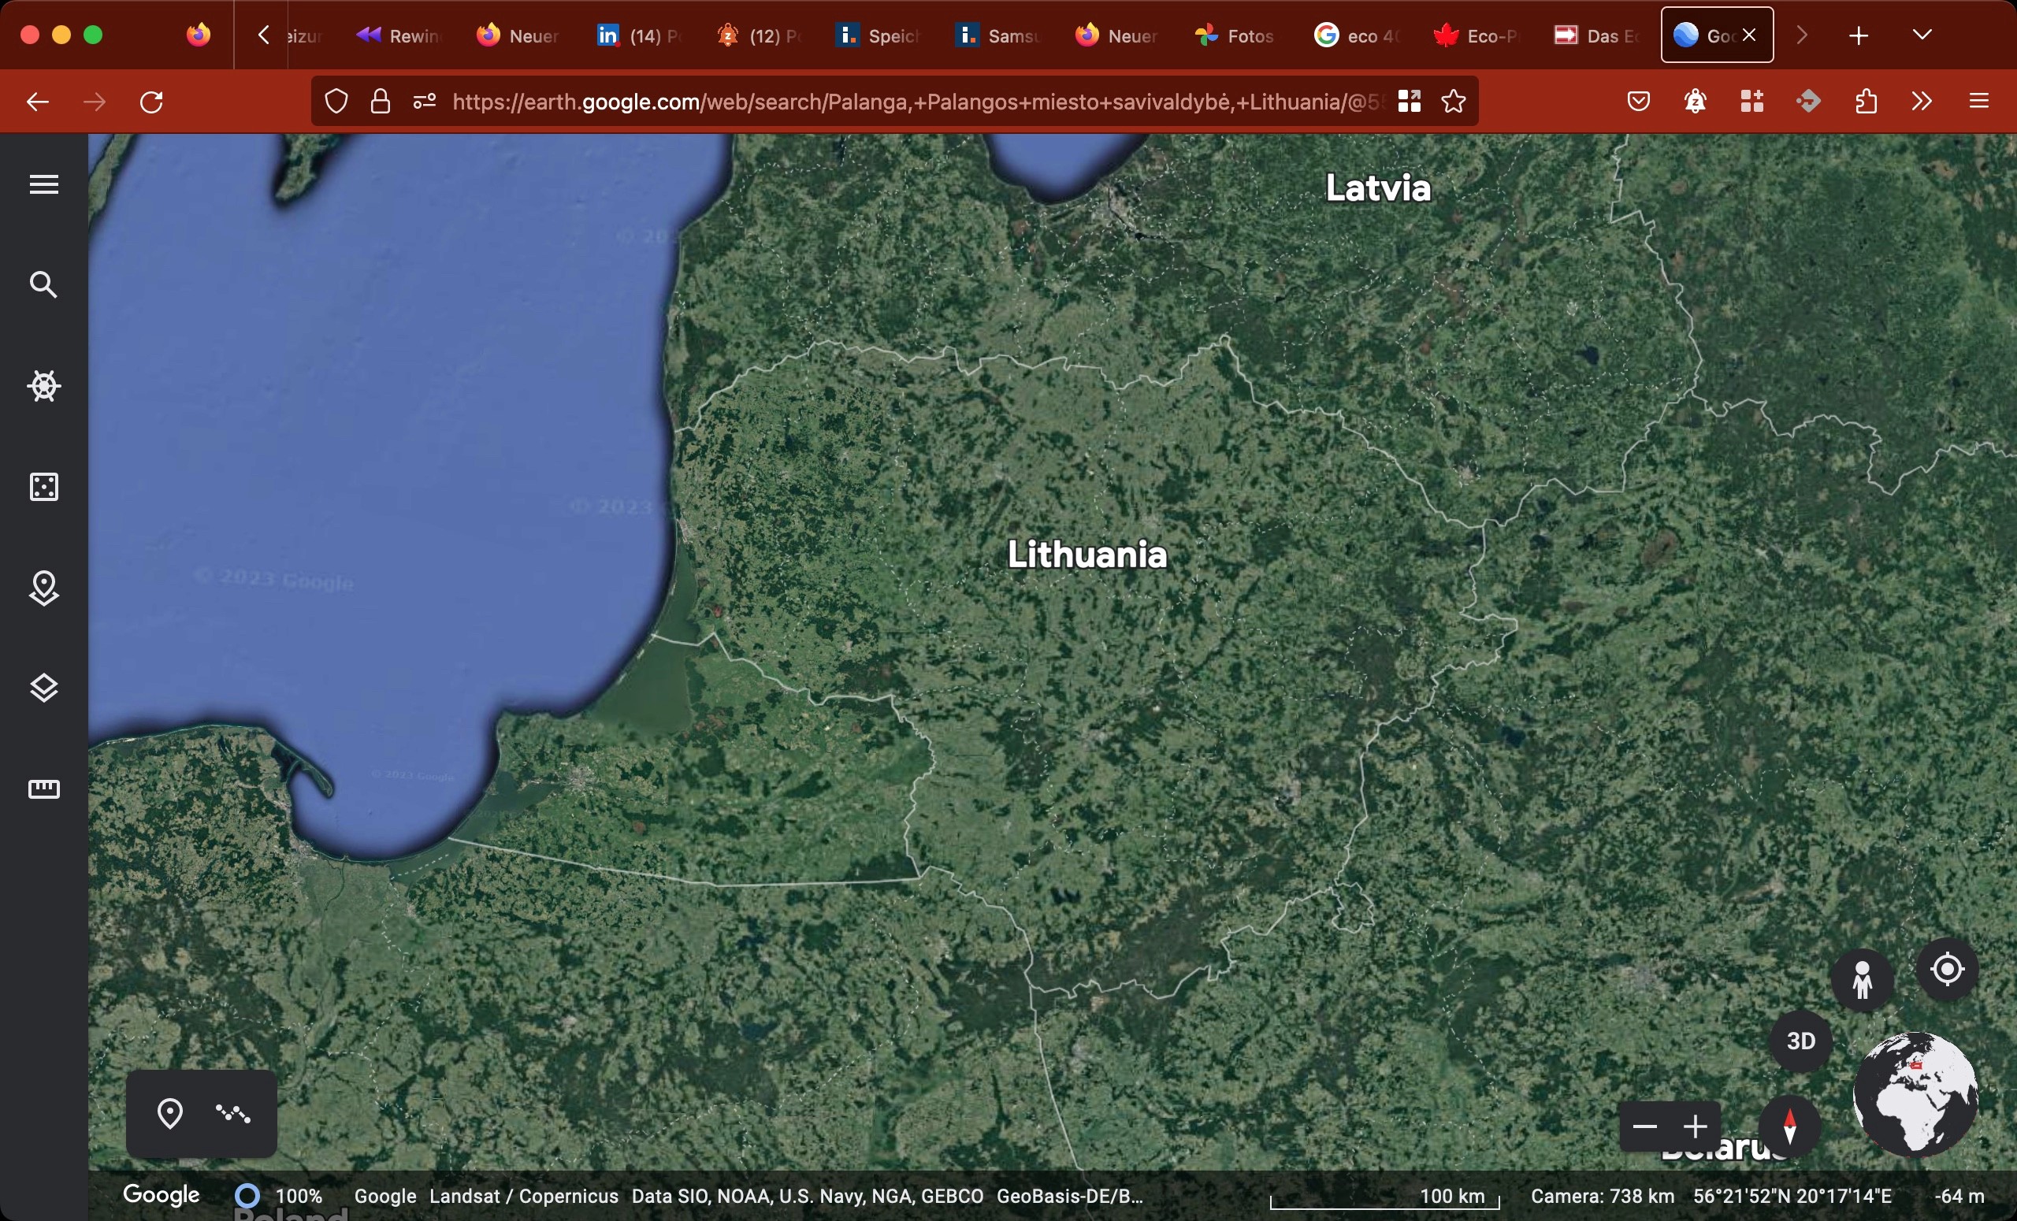Screen dimensions: 2017x1221
Task: Click the Camera: 738 km altitude text
Action: click(x=1603, y=1197)
